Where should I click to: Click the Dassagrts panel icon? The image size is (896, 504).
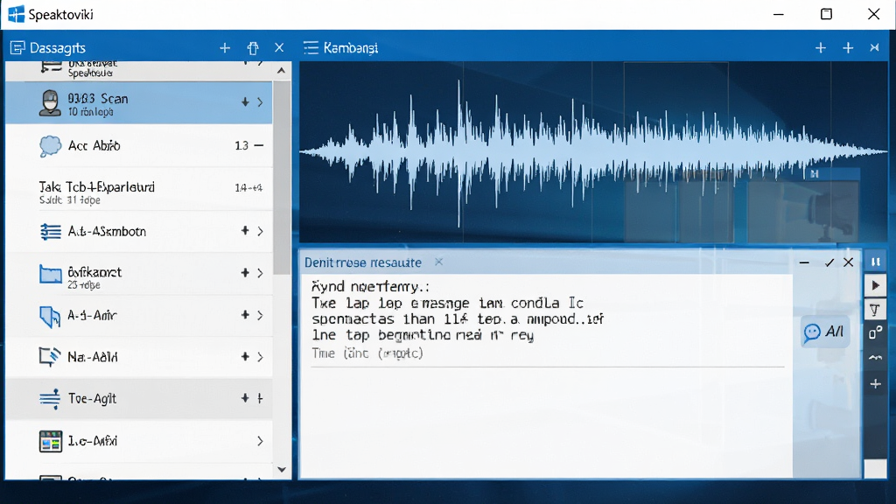point(17,48)
